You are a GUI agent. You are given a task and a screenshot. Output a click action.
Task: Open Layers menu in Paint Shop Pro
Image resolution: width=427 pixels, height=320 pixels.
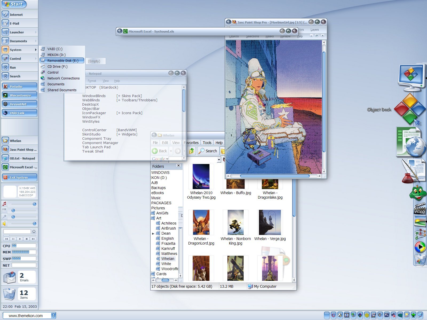coord(315,30)
